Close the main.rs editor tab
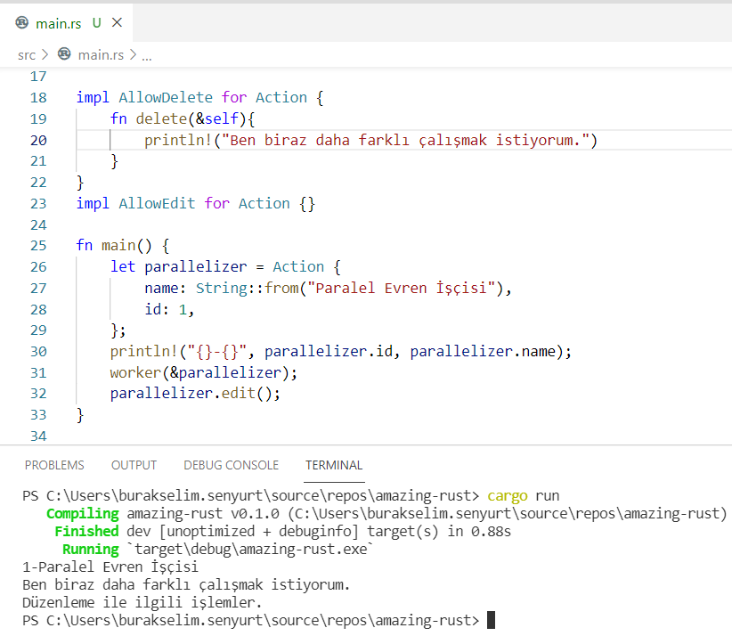The height and width of the screenshot is (636, 732). (118, 23)
